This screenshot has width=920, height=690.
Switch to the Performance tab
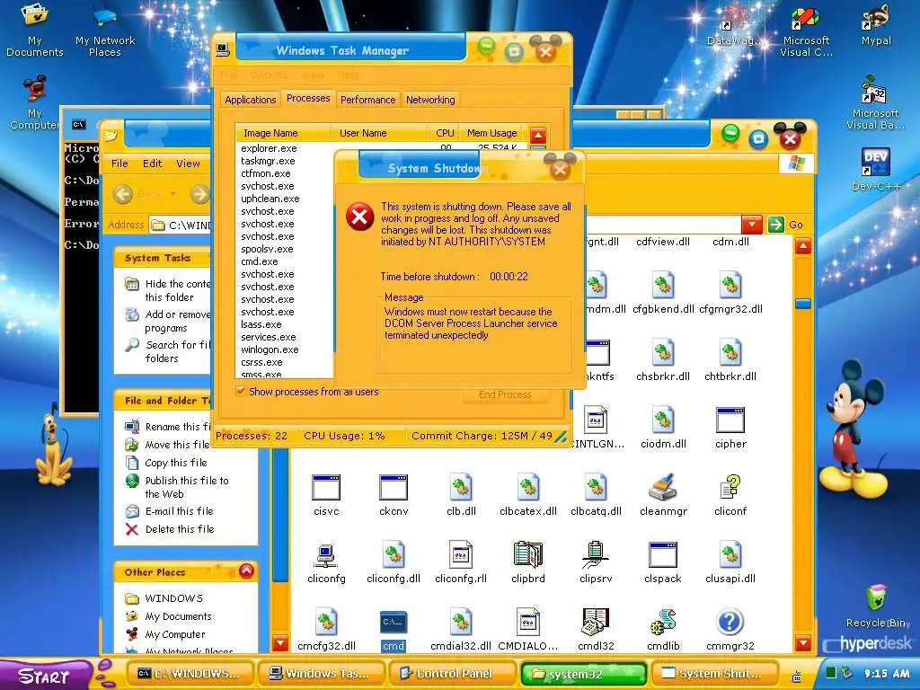[367, 100]
